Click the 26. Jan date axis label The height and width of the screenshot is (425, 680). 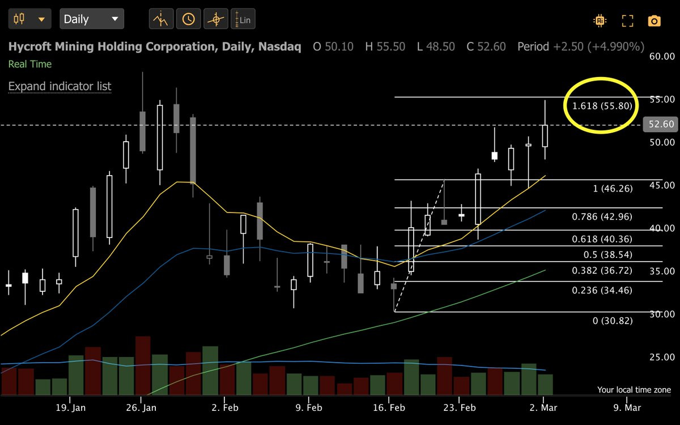coord(142,407)
